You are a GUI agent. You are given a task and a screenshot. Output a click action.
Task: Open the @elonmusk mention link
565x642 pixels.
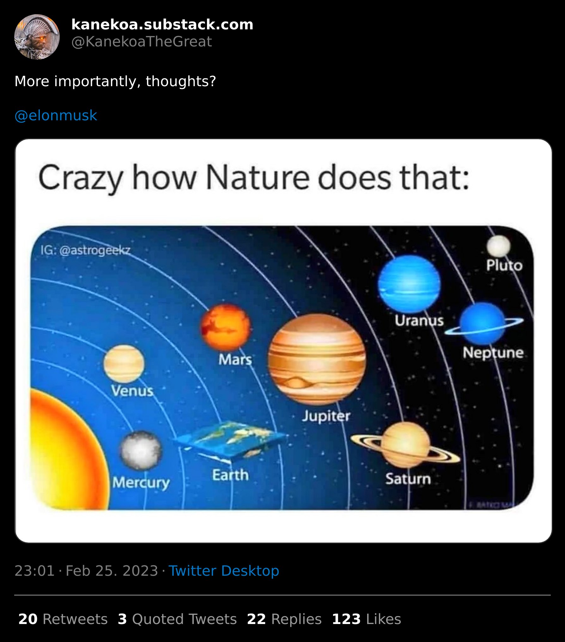click(56, 116)
